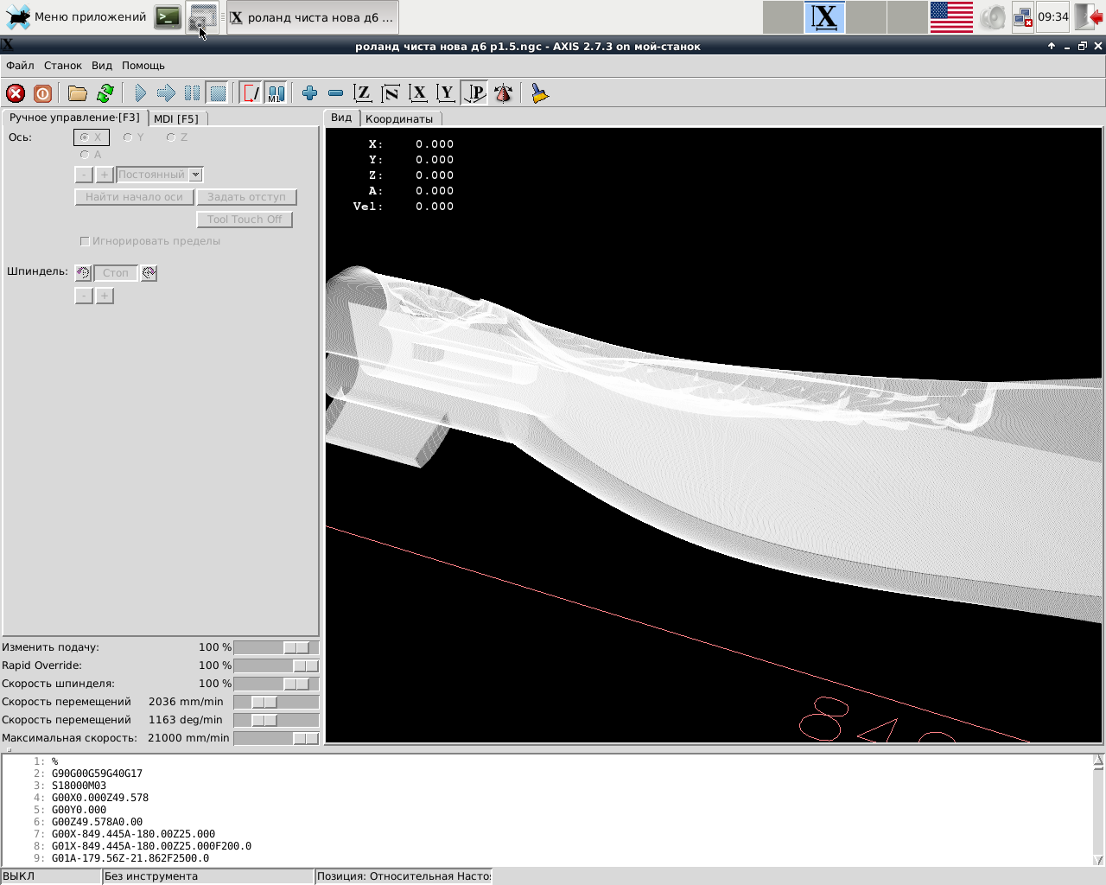
Task: Reload the current file icon
Action: pos(105,93)
